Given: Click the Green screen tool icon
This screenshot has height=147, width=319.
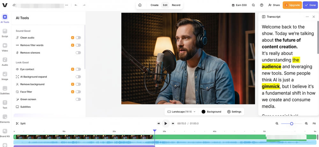Looking at the screenshot, I should click(17, 99).
